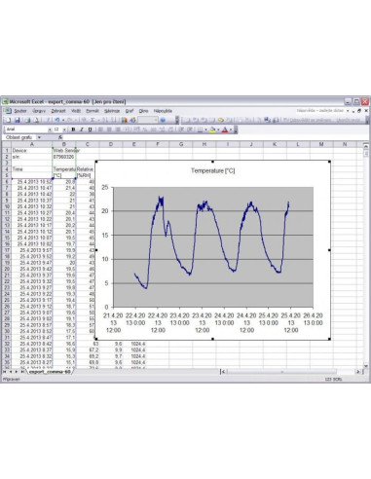Click the Undo arrow icon
Viewport: 371px width, 479px height.
(56, 120)
